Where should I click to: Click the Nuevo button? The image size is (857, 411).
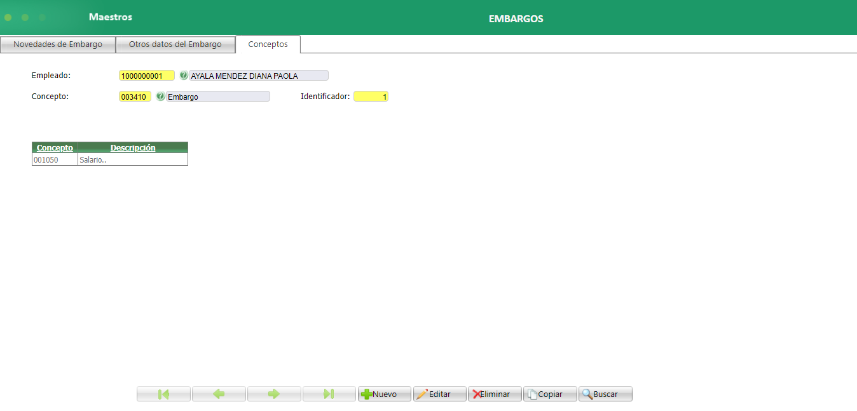pos(385,394)
